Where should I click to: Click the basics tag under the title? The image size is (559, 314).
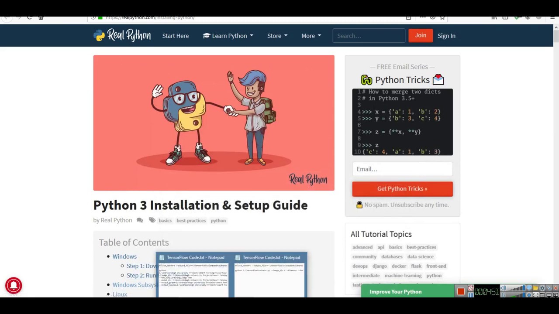pos(165,221)
